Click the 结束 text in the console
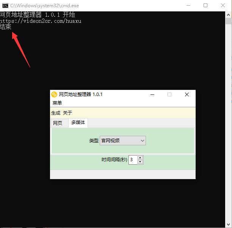The width and height of the screenshot is (232, 228). point(5,27)
